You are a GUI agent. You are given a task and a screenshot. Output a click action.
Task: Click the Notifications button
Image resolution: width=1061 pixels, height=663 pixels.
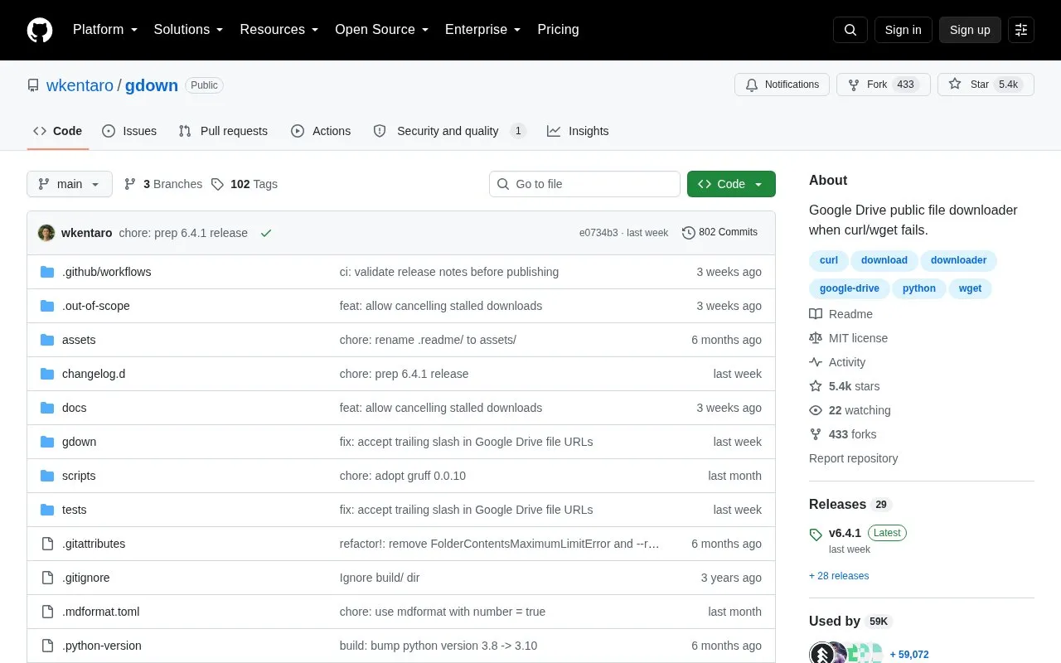[x=782, y=85]
